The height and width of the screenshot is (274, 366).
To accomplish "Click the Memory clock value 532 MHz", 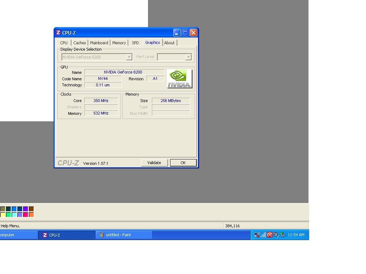I will click(101, 113).
